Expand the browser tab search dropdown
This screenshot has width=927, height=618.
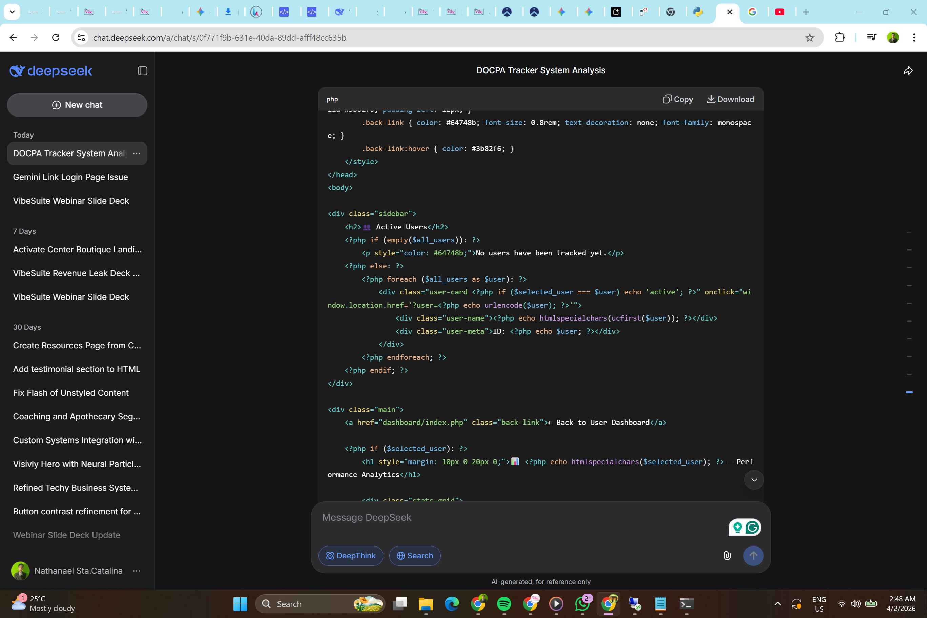pyautogui.click(x=12, y=12)
